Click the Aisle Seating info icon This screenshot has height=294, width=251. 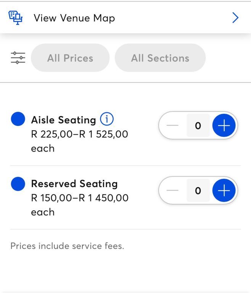point(107,120)
